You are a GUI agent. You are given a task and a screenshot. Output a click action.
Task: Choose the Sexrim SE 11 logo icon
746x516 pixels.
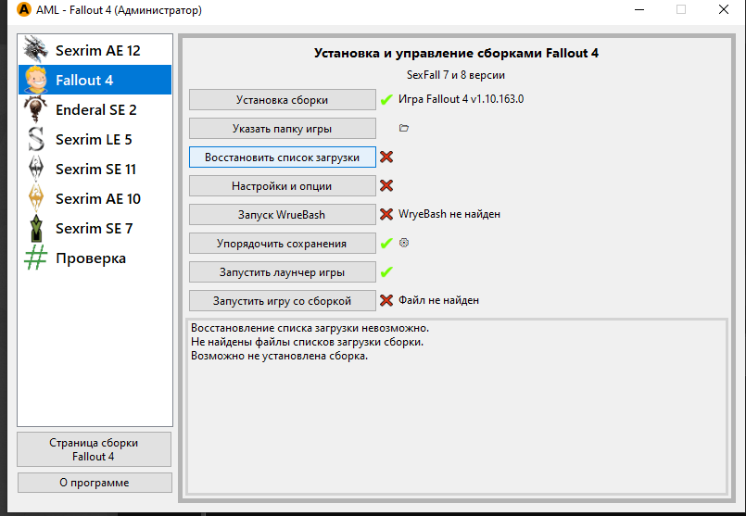click(36, 169)
